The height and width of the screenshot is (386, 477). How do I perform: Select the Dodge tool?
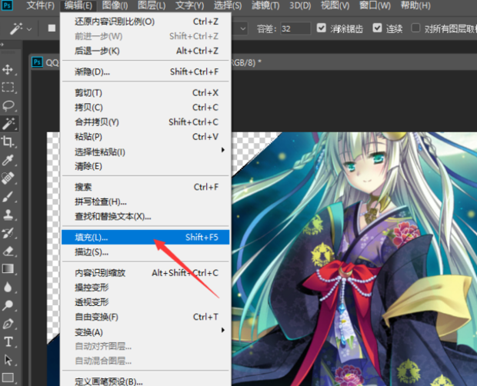point(8,305)
